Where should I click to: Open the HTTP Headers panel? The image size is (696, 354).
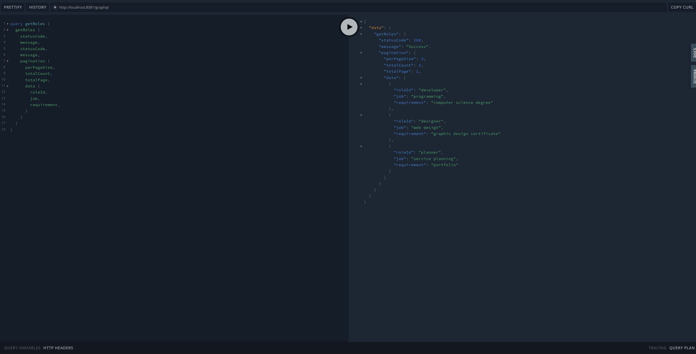(58, 348)
